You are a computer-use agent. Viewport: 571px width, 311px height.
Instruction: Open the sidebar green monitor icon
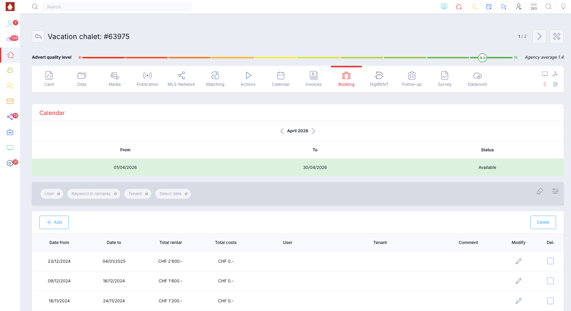10,148
